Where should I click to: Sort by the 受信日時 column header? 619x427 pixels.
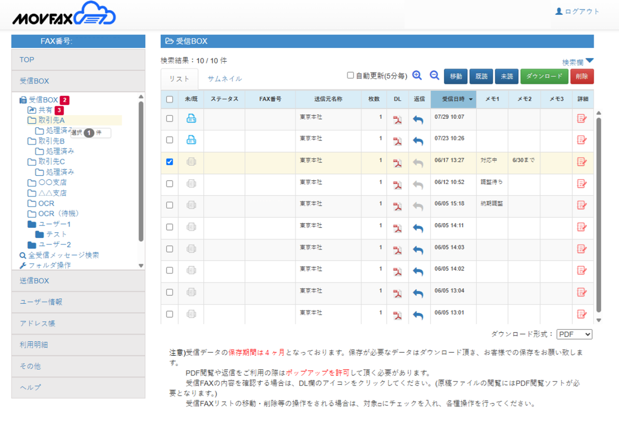pyautogui.click(x=454, y=99)
